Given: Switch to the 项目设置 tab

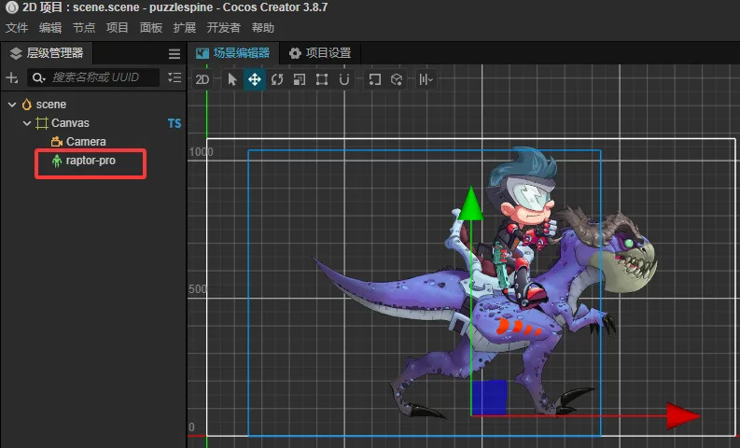Looking at the screenshot, I should click(320, 53).
